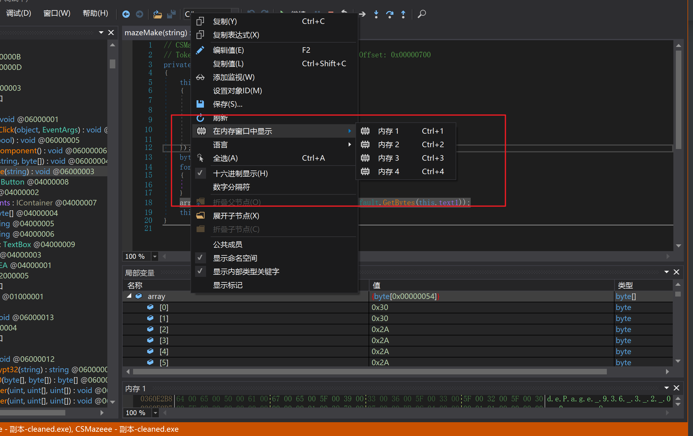Click the folder icon for 展开子节点(X)

(x=200, y=216)
